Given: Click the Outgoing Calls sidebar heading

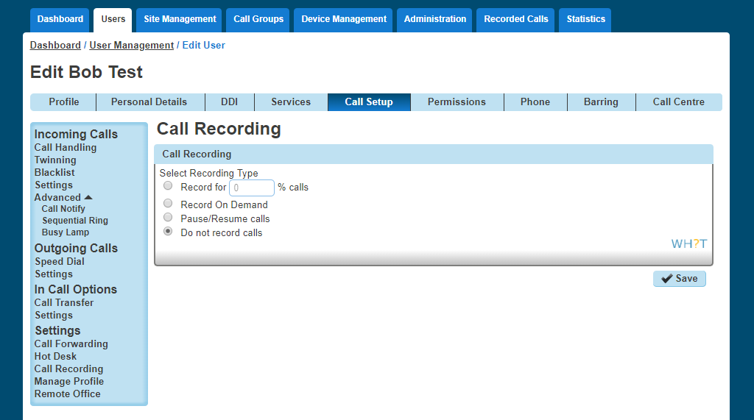Looking at the screenshot, I should pos(76,248).
